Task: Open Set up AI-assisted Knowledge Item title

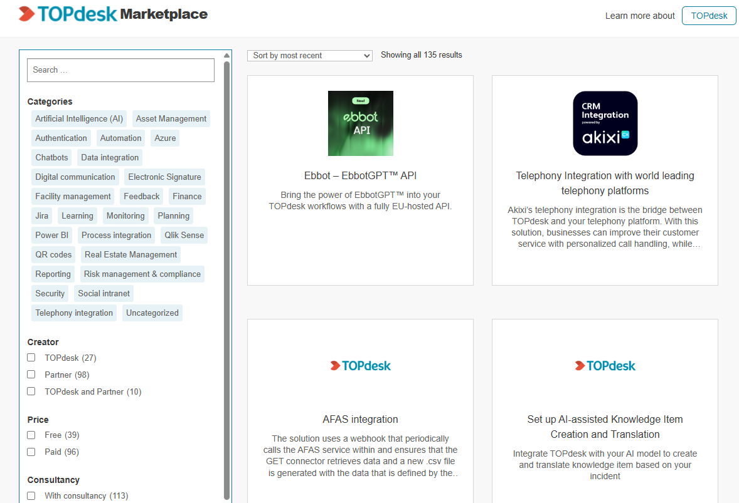Action: (605, 427)
